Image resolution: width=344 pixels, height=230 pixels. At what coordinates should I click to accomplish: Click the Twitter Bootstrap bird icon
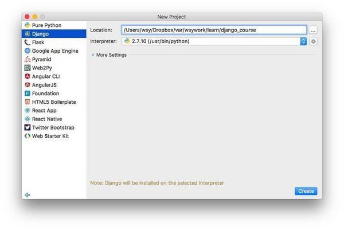click(x=27, y=127)
